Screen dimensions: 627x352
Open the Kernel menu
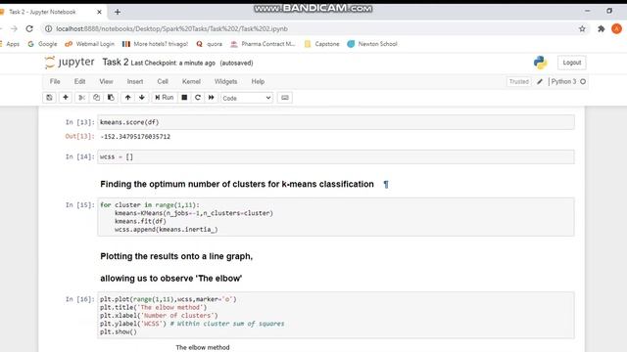click(191, 81)
